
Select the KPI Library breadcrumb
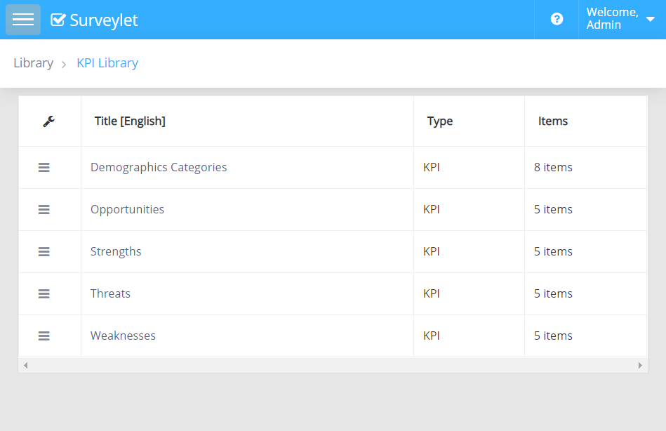tap(107, 63)
